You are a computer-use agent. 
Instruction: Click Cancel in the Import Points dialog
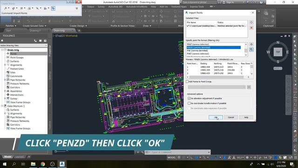tap(231, 117)
